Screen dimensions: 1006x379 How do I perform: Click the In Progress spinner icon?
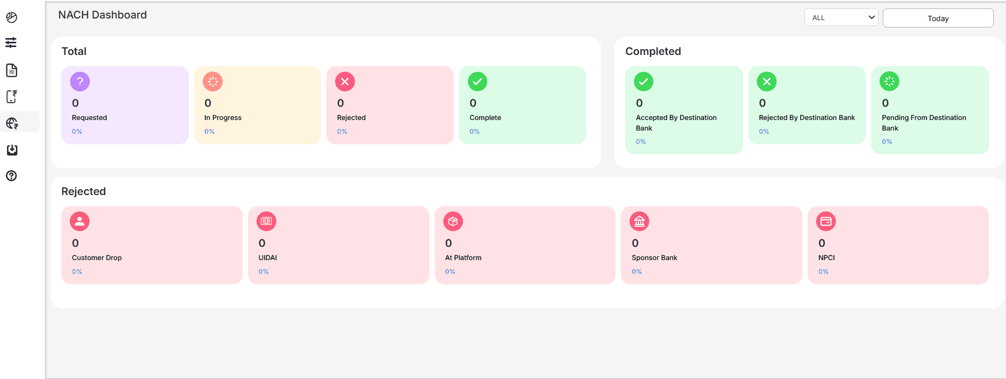(213, 81)
